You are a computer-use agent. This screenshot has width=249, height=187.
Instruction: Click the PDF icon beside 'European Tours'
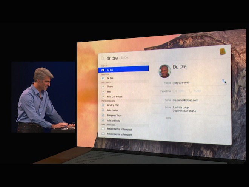click(103, 115)
